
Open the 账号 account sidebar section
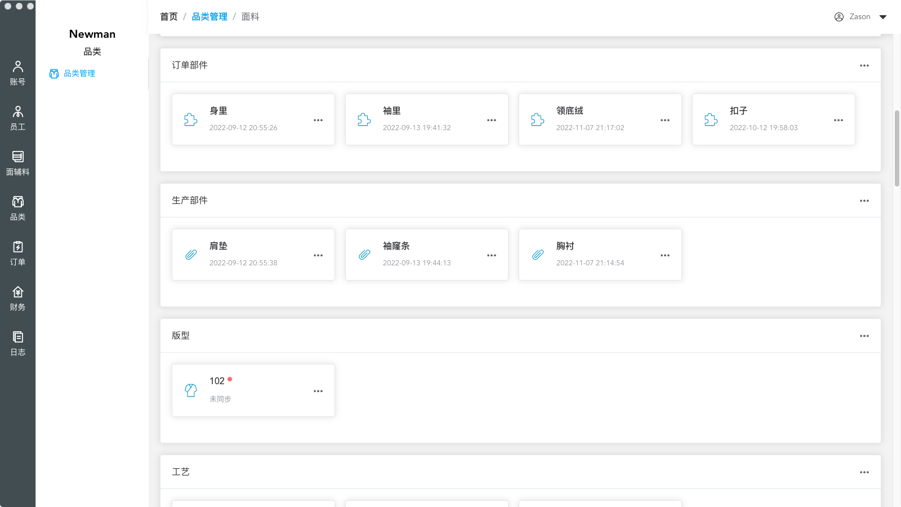[x=17, y=73]
